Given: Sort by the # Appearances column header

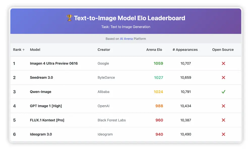Looking at the screenshot, I should 185,50.
